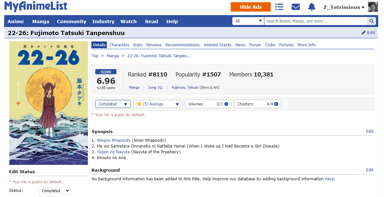Open the Jump SQ. magazine link
The image size is (384, 197).
coord(155,87)
